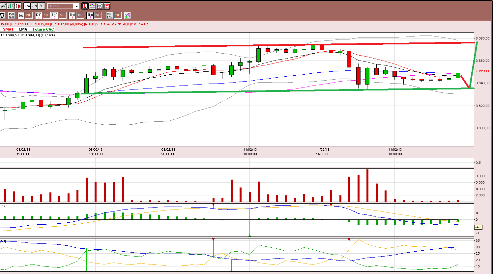Enable LOG price scale
This screenshot has width=493, height=274.
click(x=27, y=6)
